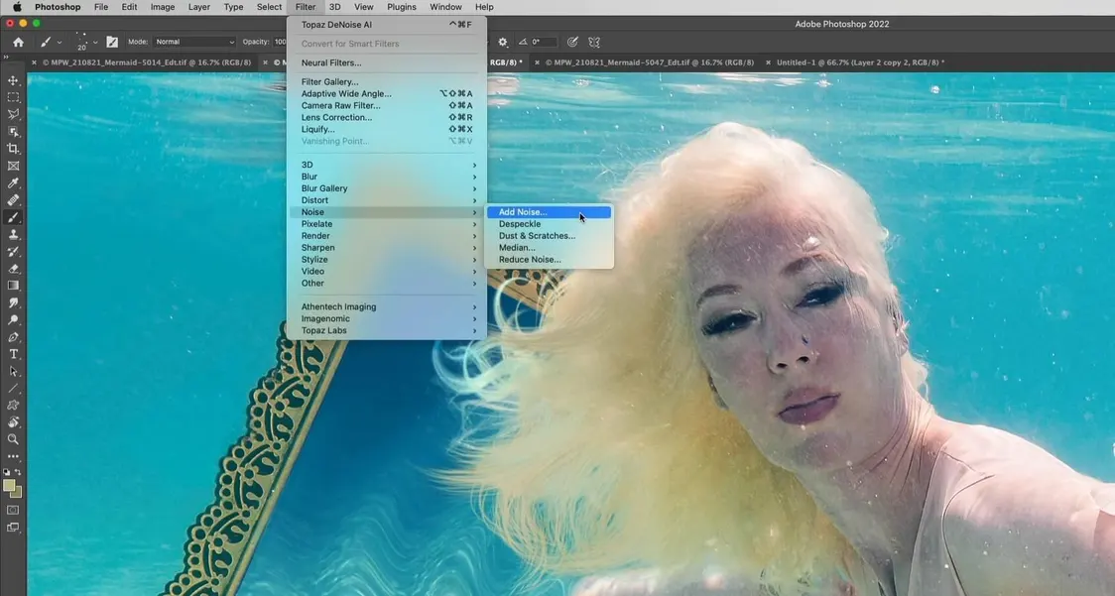Toggle Quick Mask mode

[13, 510]
